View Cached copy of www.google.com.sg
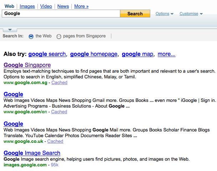217x171 pixels. pos(59,82)
